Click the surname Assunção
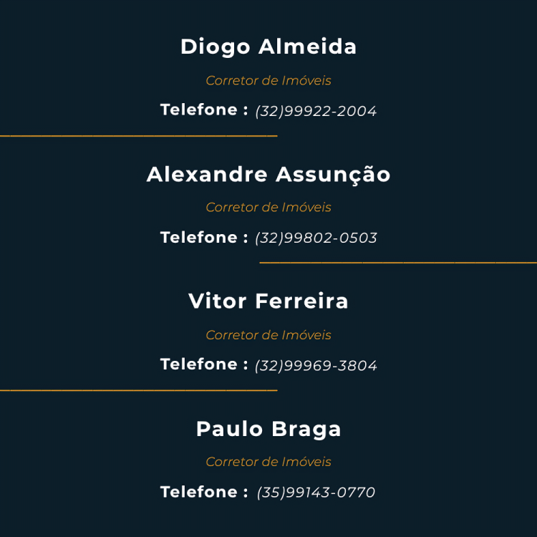This screenshot has width=537, height=537. click(x=333, y=174)
